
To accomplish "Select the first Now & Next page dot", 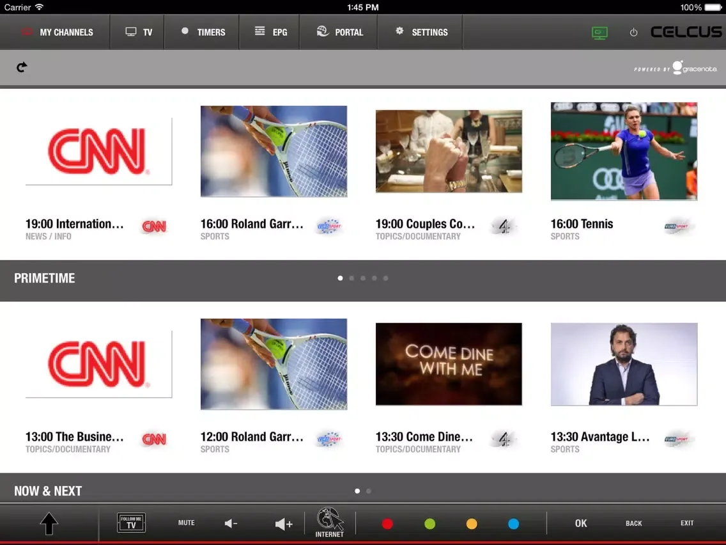I will pyautogui.click(x=357, y=491).
